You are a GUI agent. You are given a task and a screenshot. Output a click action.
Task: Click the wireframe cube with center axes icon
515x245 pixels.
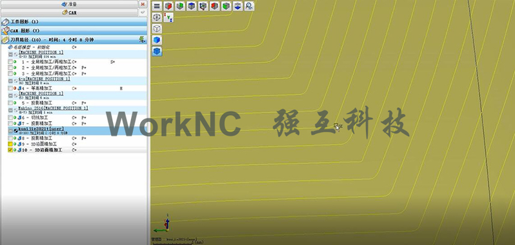157,17
